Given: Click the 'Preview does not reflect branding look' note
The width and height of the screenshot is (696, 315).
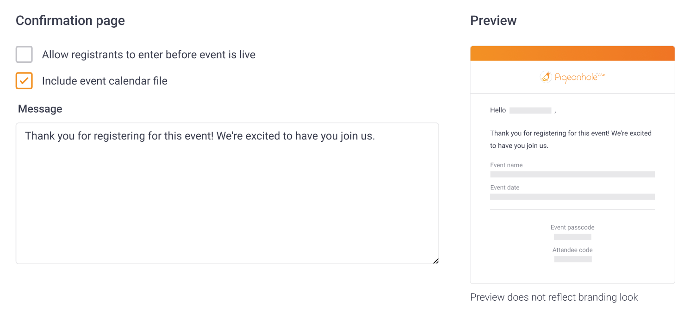Looking at the screenshot, I should (x=554, y=297).
